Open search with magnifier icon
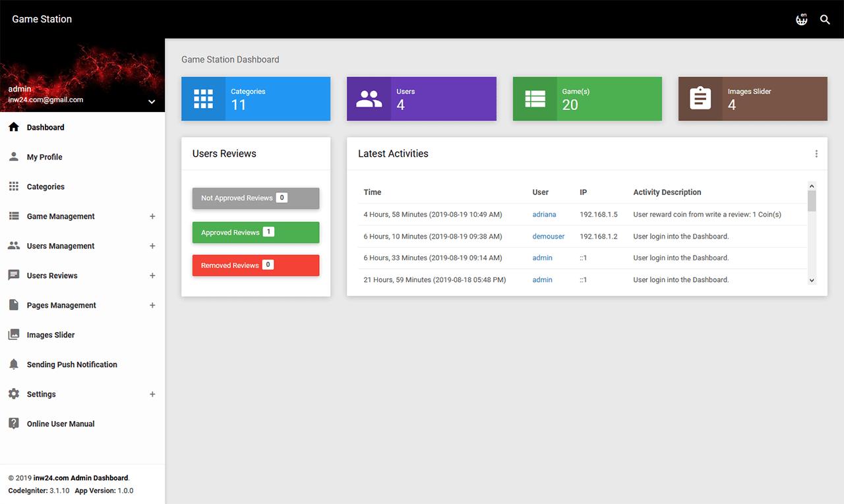This screenshot has width=844, height=504. (825, 20)
